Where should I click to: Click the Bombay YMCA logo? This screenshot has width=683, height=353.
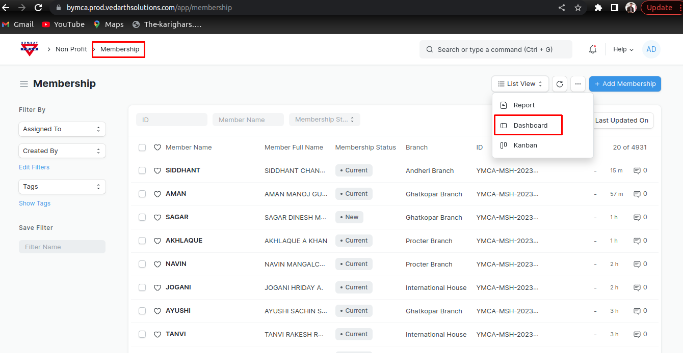pyautogui.click(x=30, y=49)
